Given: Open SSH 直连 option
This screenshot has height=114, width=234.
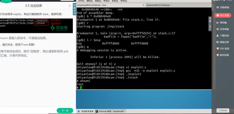Looking at the screenshot, I should [x=223, y=49].
